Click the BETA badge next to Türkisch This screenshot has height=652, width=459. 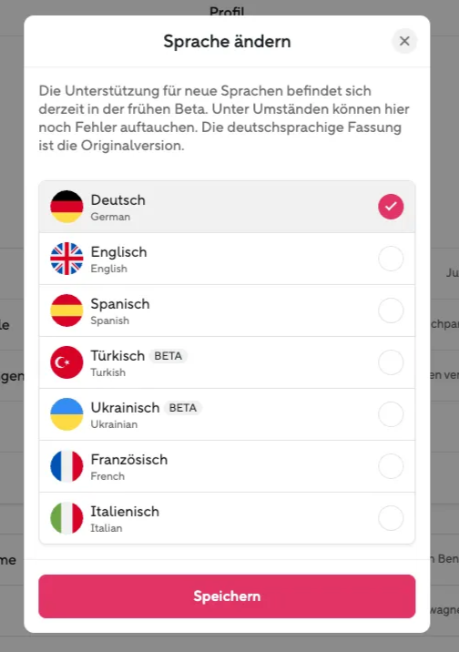pos(168,356)
